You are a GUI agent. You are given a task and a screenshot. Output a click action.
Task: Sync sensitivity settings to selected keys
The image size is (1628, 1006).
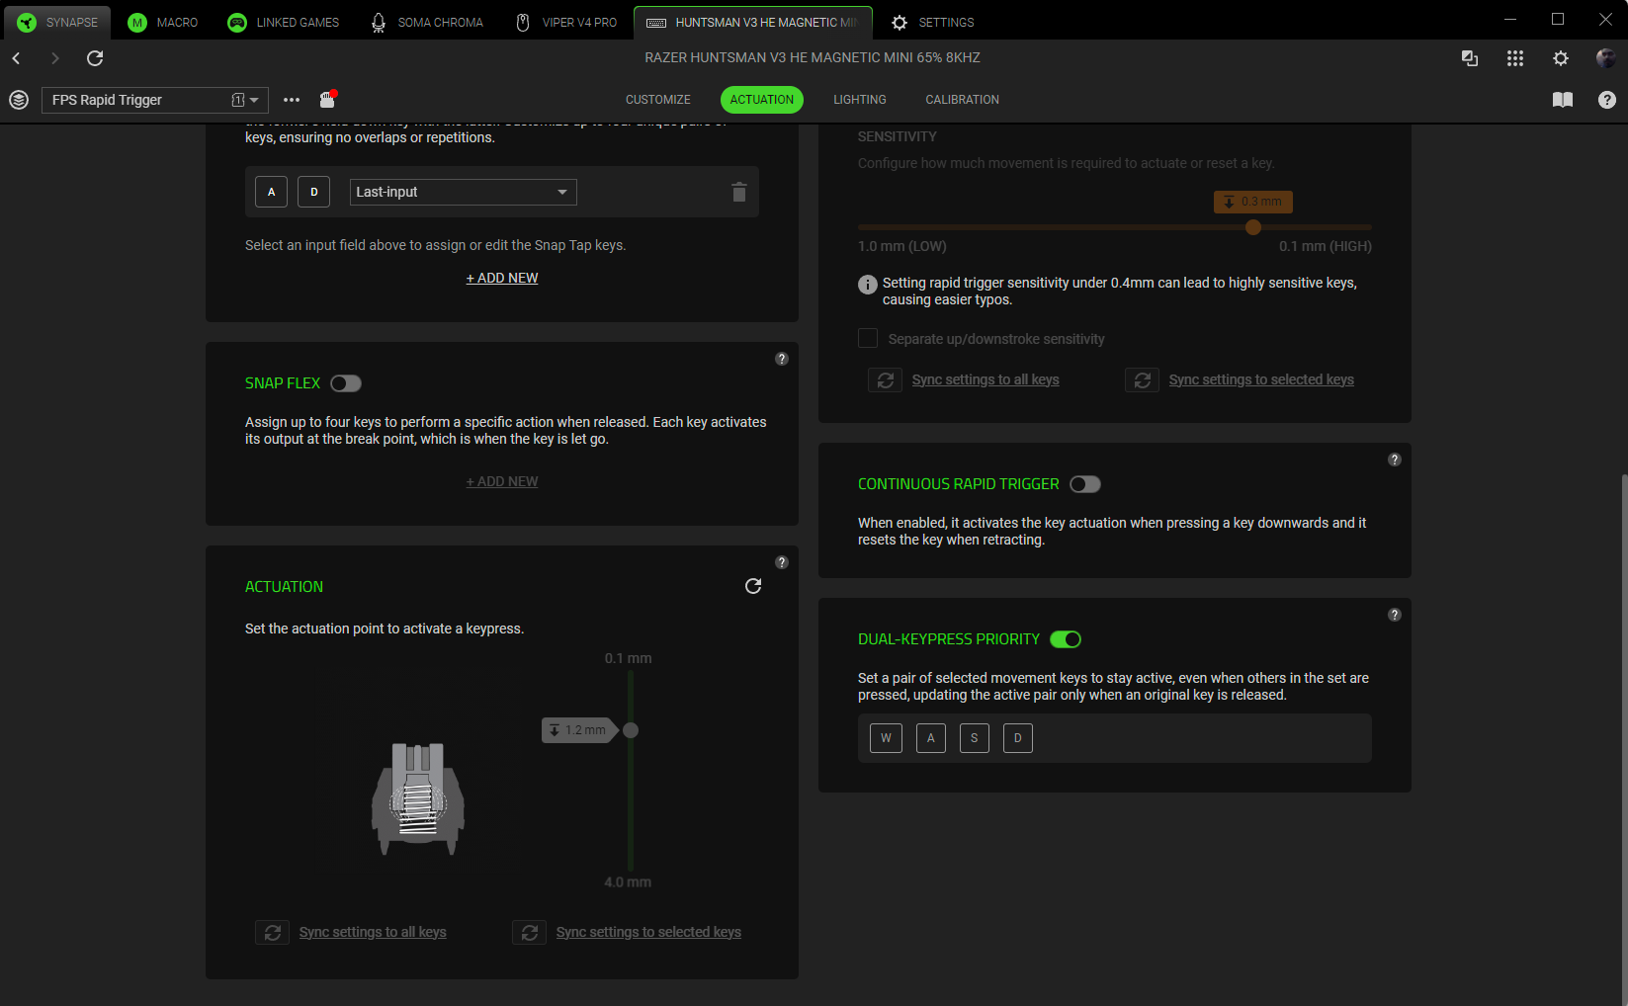pos(1261,379)
